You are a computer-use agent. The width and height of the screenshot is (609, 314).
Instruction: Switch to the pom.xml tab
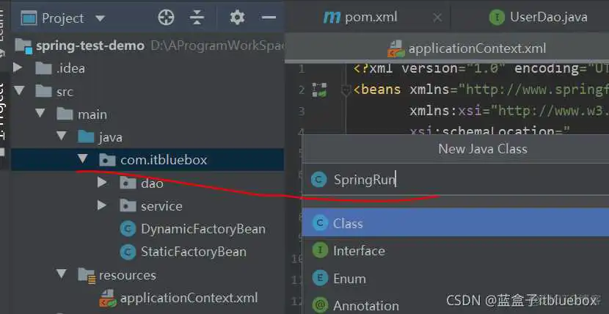coord(361,18)
